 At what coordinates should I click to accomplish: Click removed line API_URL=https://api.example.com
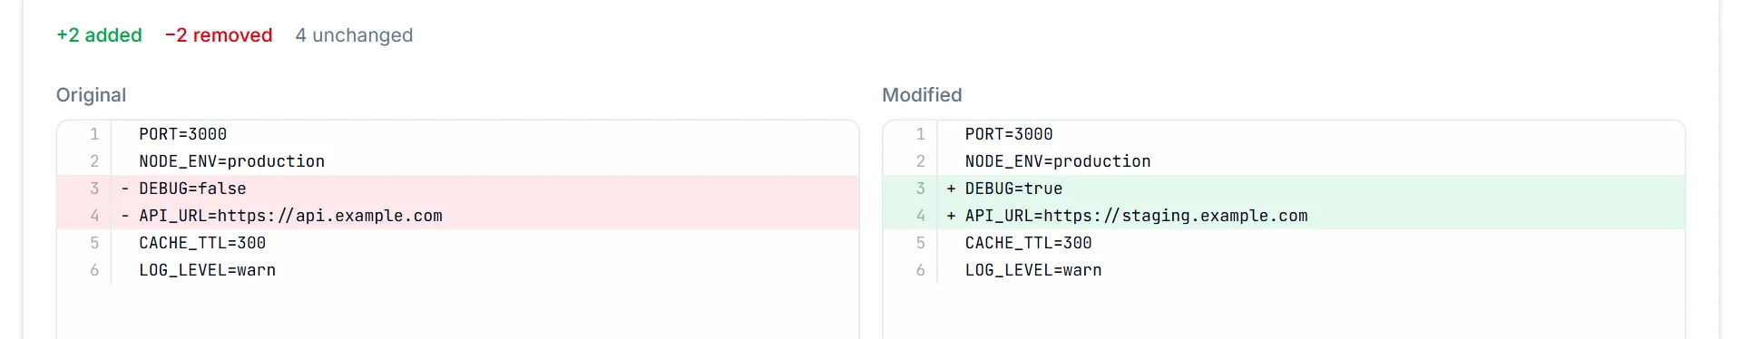pyautogui.click(x=458, y=216)
